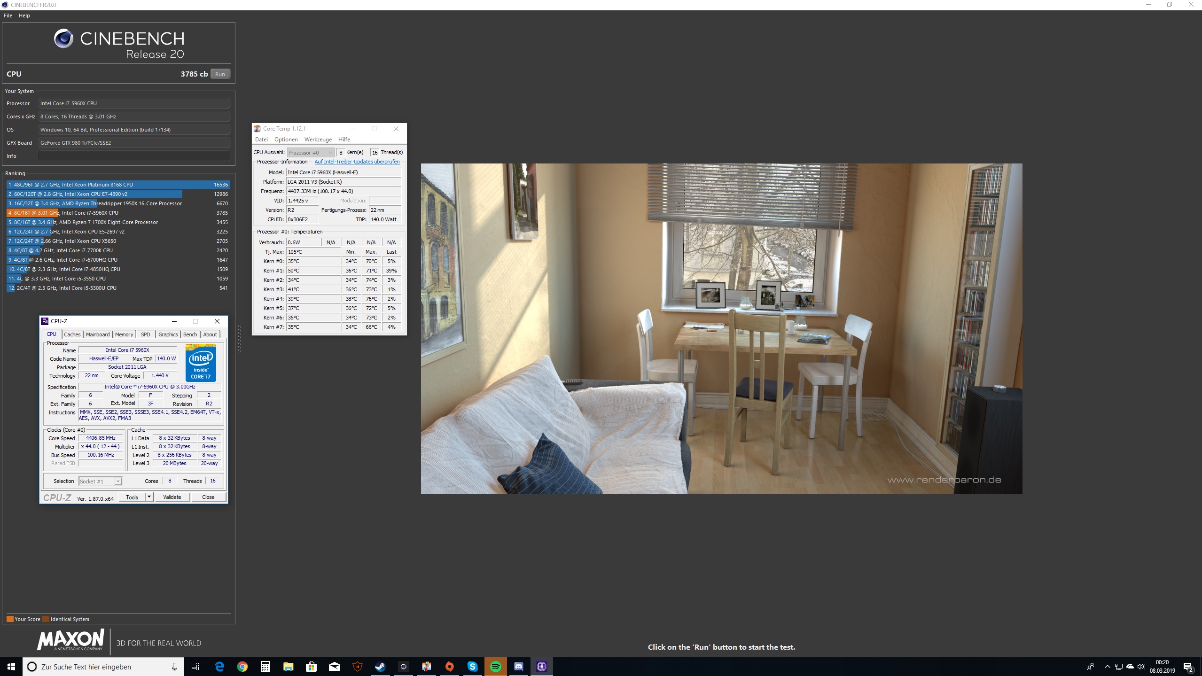Click the Run button next to CPU score

pos(220,74)
